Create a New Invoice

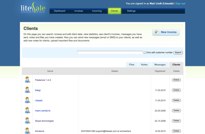tap(166, 32)
